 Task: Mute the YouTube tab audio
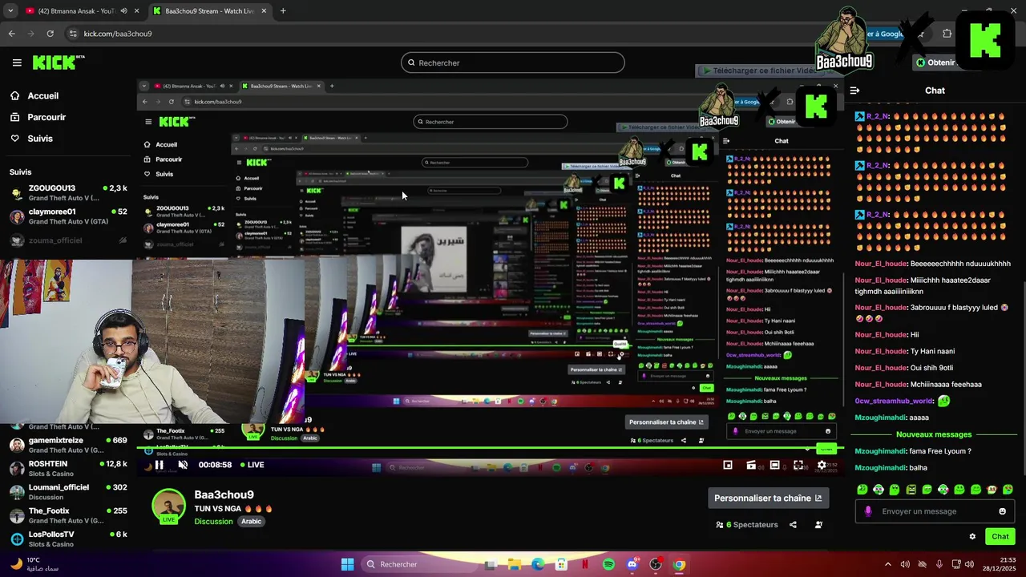point(123,11)
